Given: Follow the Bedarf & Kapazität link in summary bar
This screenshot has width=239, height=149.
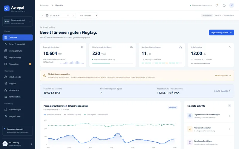Looking at the screenshot, I should click(222, 91).
